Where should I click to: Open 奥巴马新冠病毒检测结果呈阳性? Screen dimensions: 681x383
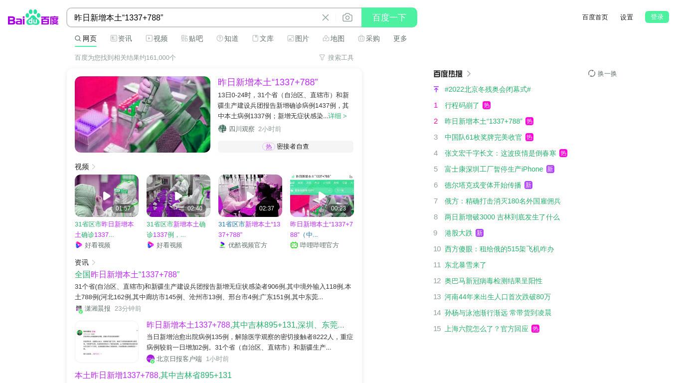[494, 281]
